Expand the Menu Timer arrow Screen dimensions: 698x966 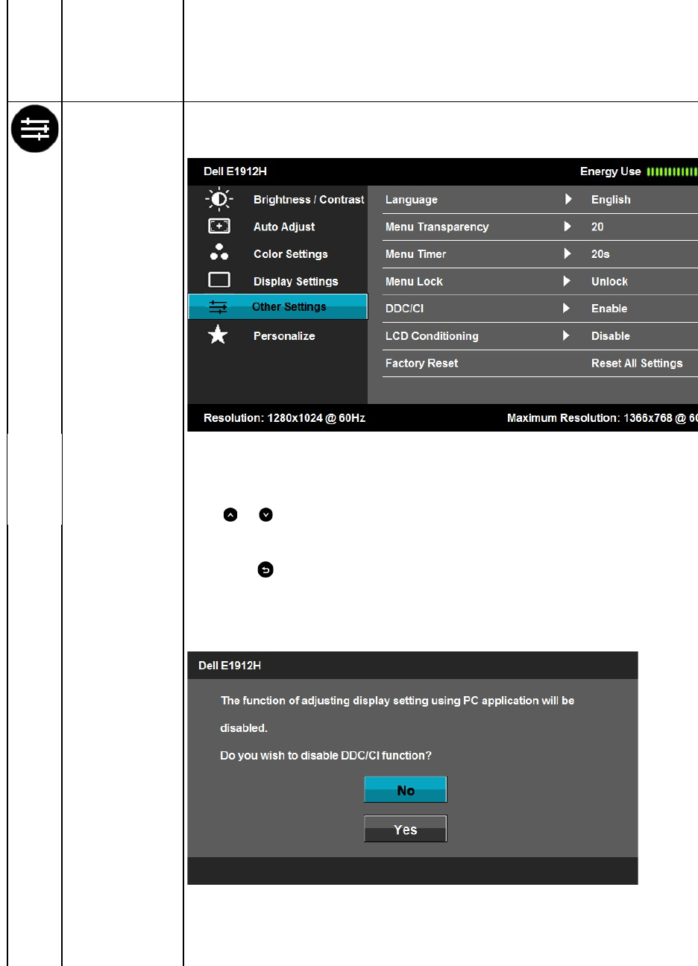[568, 253]
